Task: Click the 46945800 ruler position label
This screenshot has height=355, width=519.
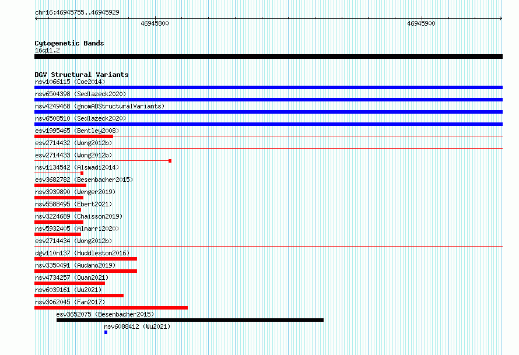Action: (x=155, y=23)
